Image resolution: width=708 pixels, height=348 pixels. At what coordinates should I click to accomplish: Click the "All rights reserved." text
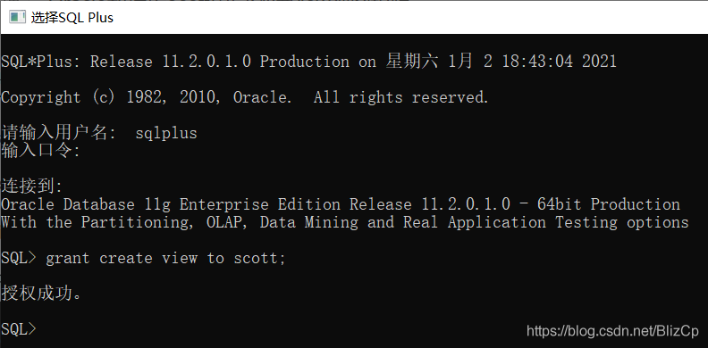click(401, 97)
